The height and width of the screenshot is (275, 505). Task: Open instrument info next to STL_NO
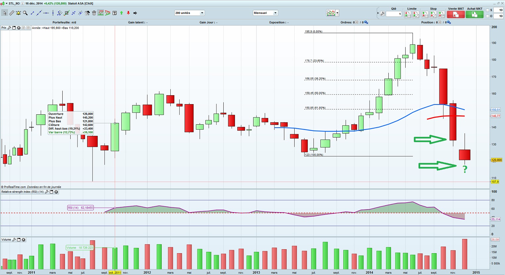click(22, 3)
